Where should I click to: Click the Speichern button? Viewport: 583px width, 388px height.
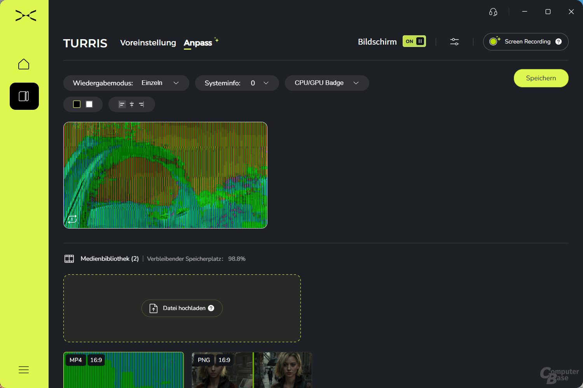(x=541, y=78)
